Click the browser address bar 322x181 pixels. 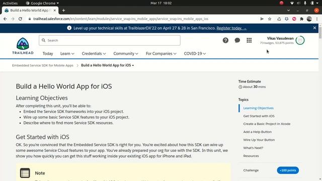[x=144, y=19]
